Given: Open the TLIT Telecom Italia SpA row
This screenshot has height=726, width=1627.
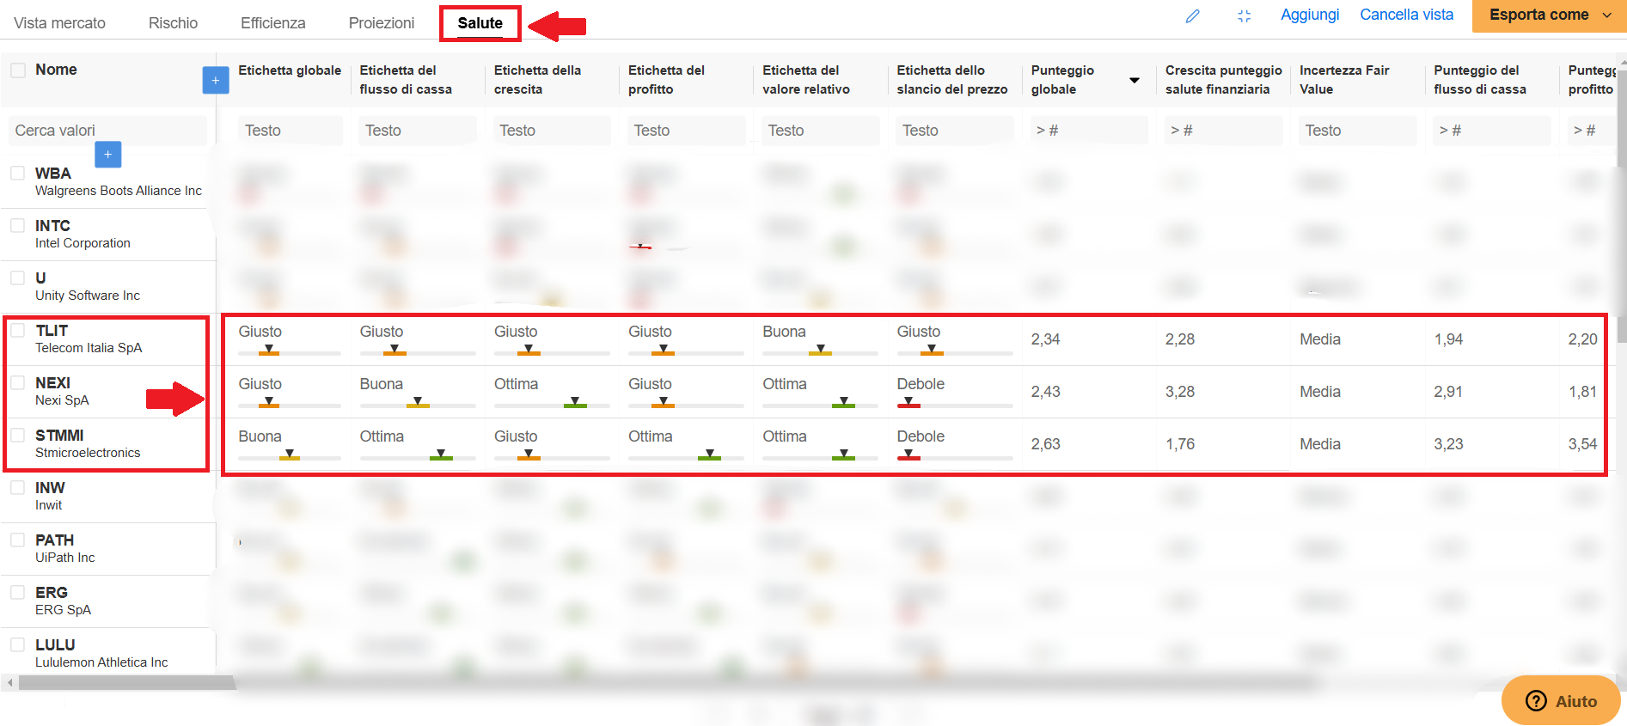Looking at the screenshot, I should tap(89, 339).
